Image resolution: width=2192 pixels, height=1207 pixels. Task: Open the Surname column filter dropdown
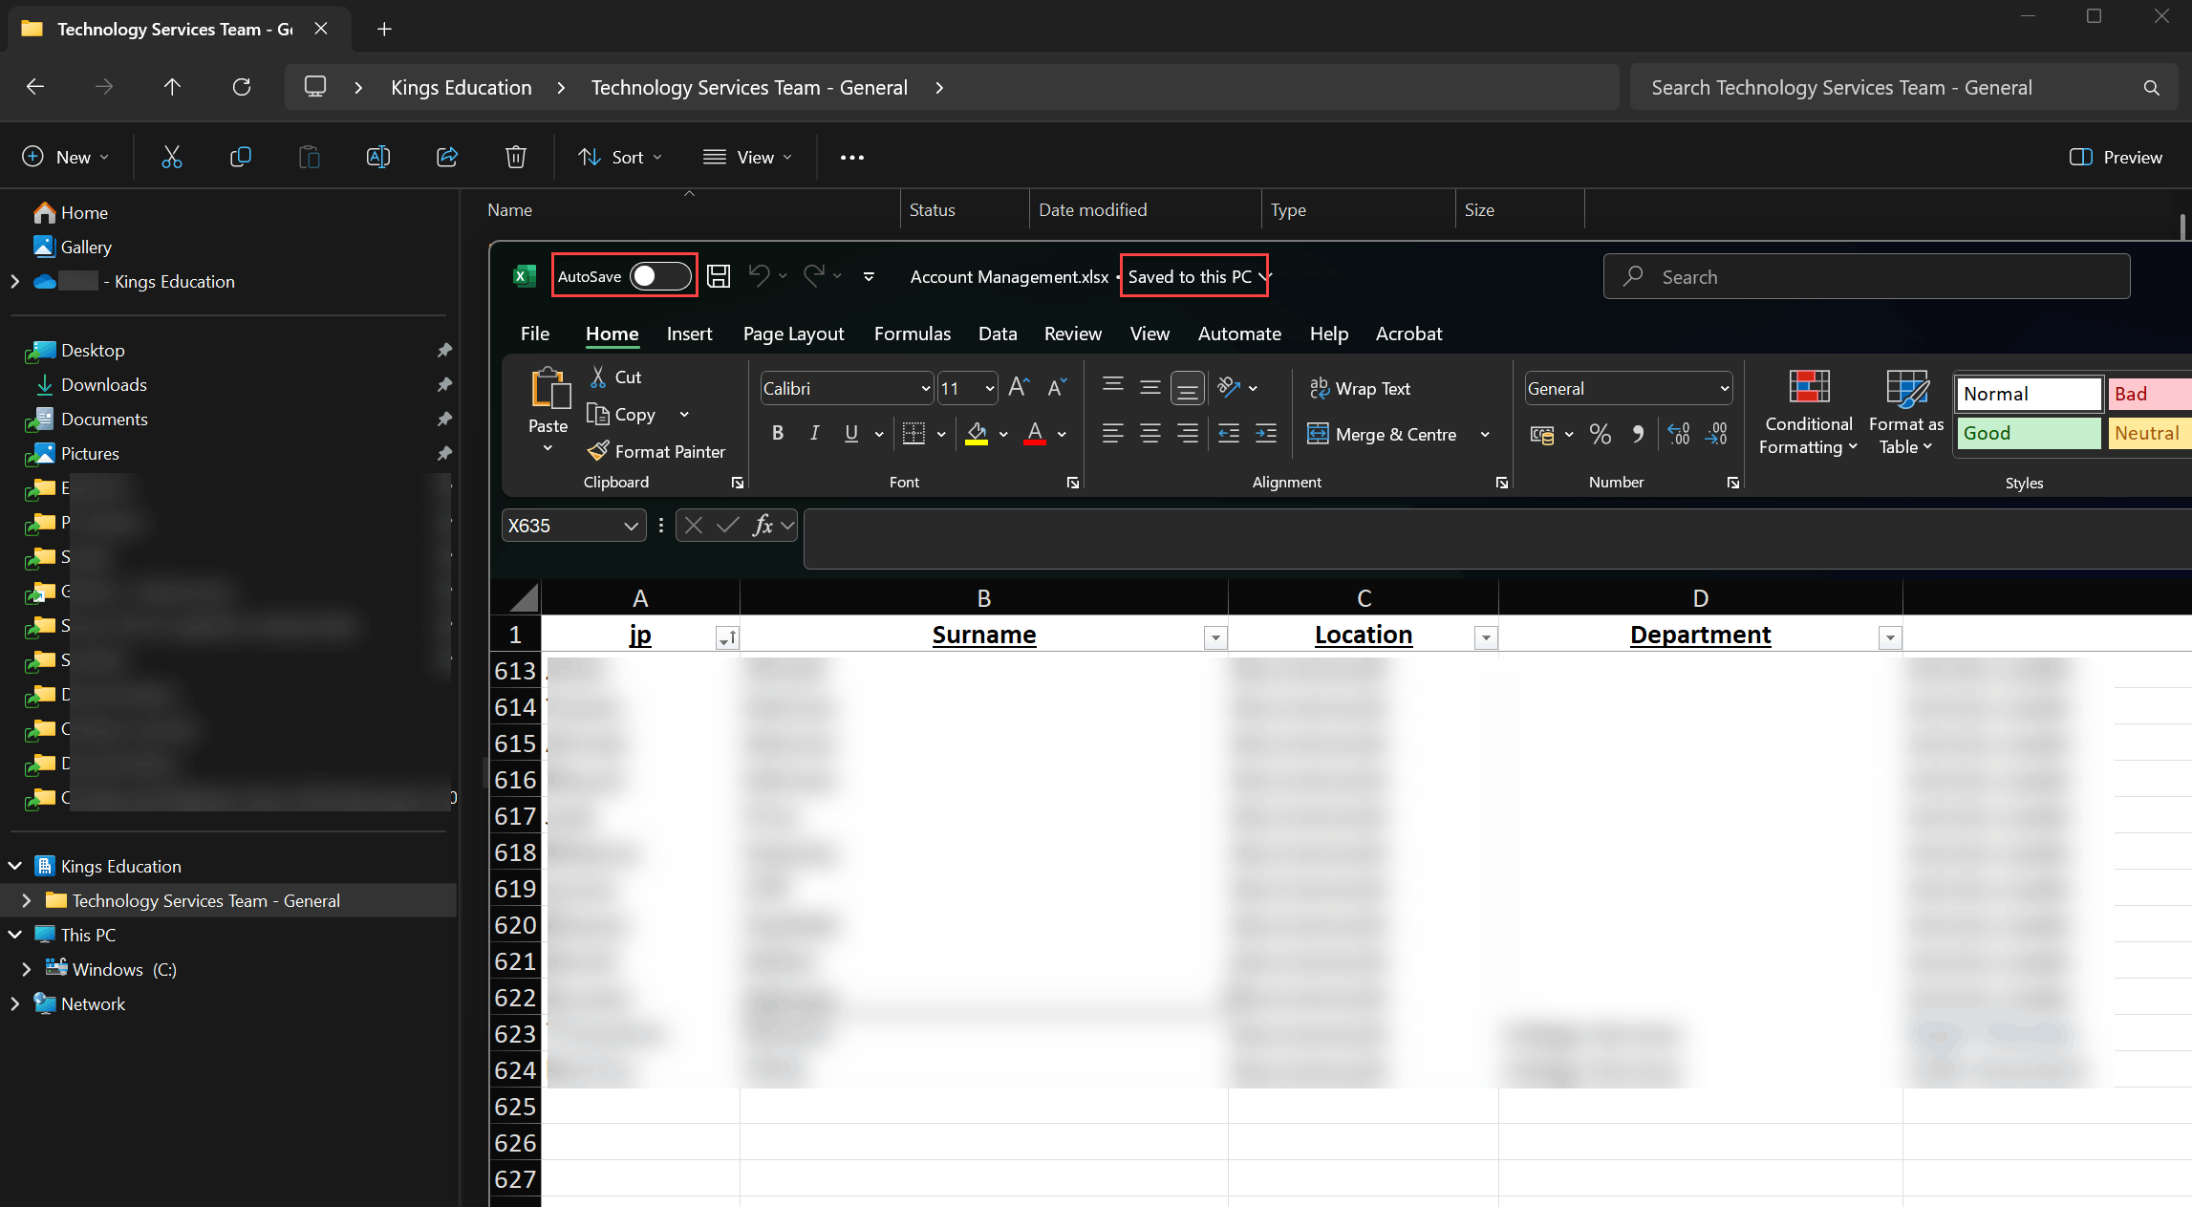[x=1214, y=637]
